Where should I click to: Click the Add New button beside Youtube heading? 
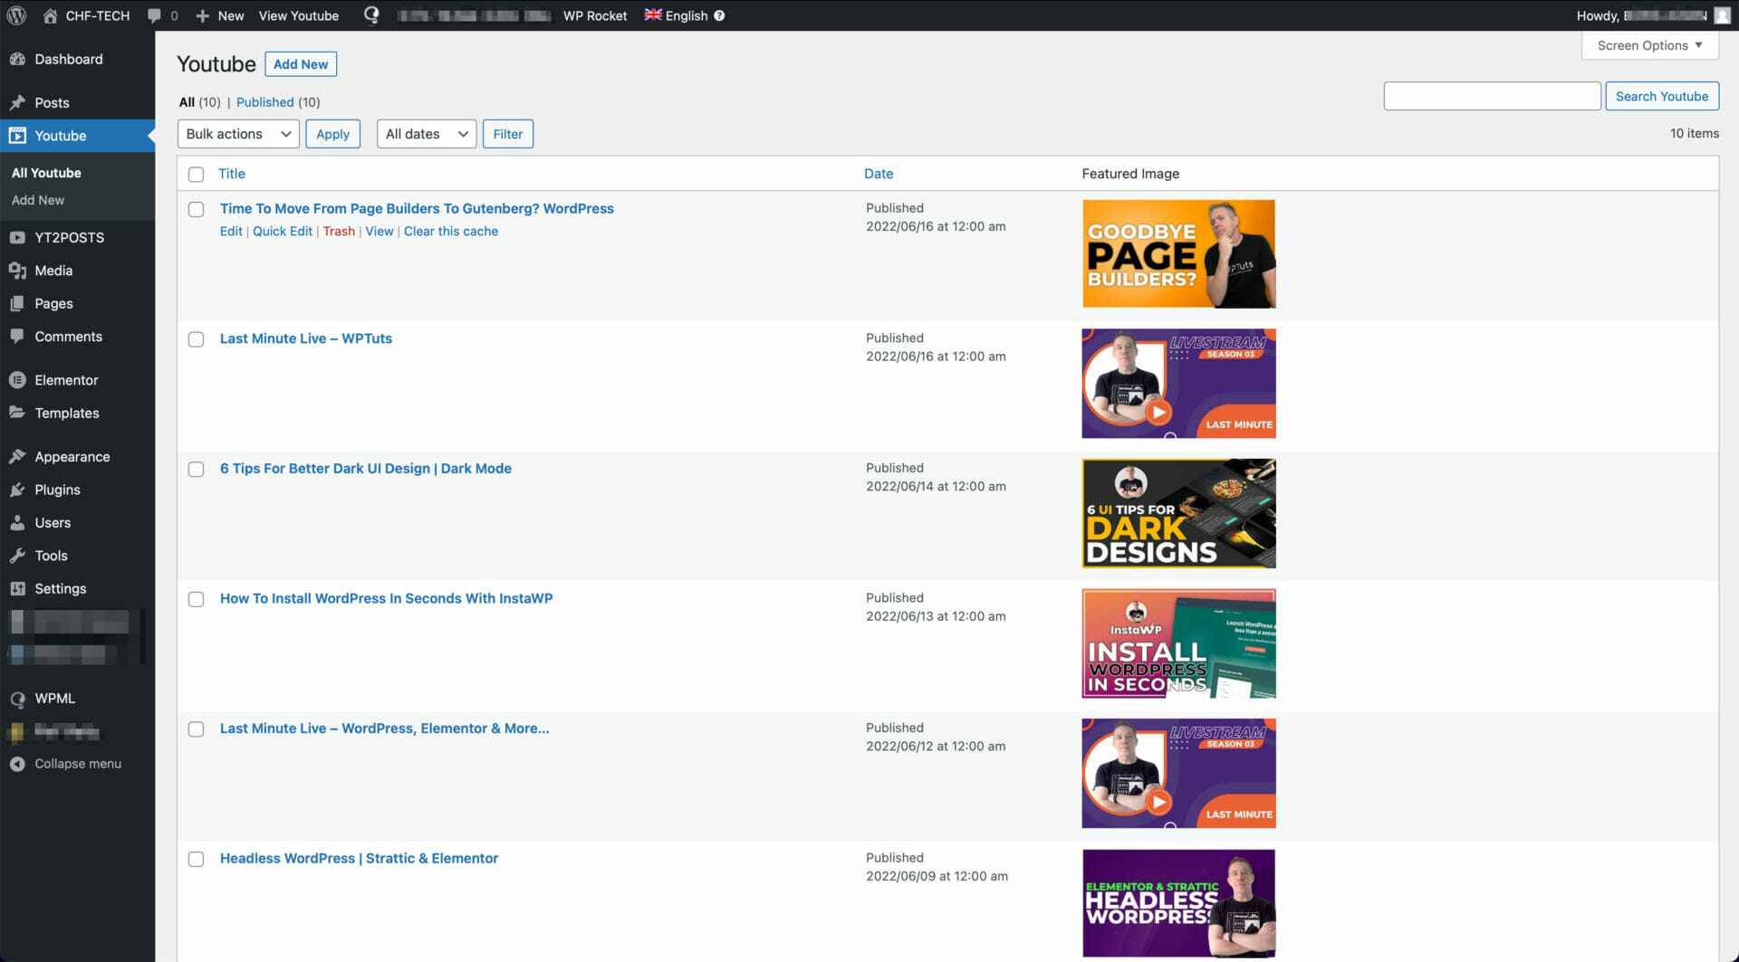(301, 64)
